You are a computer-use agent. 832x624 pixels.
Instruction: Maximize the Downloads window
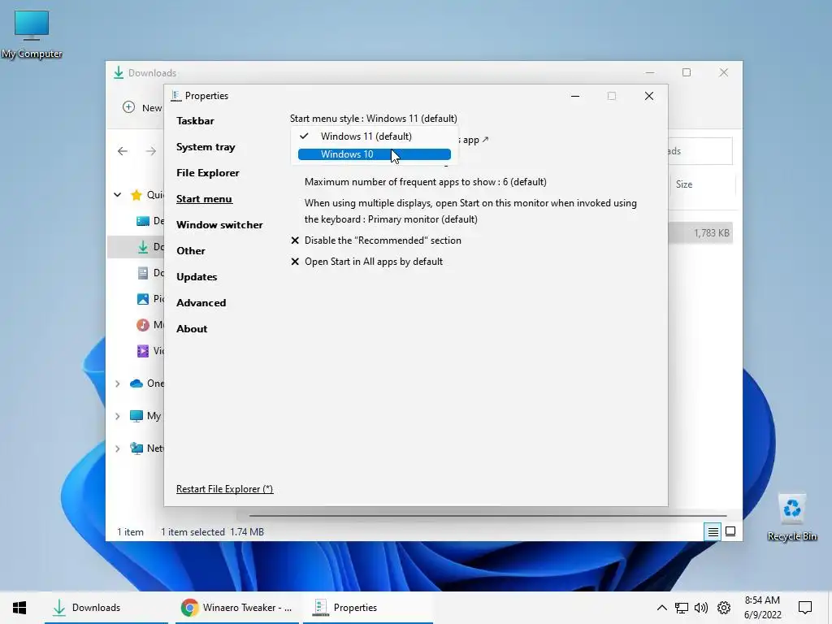click(x=686, y=72)
